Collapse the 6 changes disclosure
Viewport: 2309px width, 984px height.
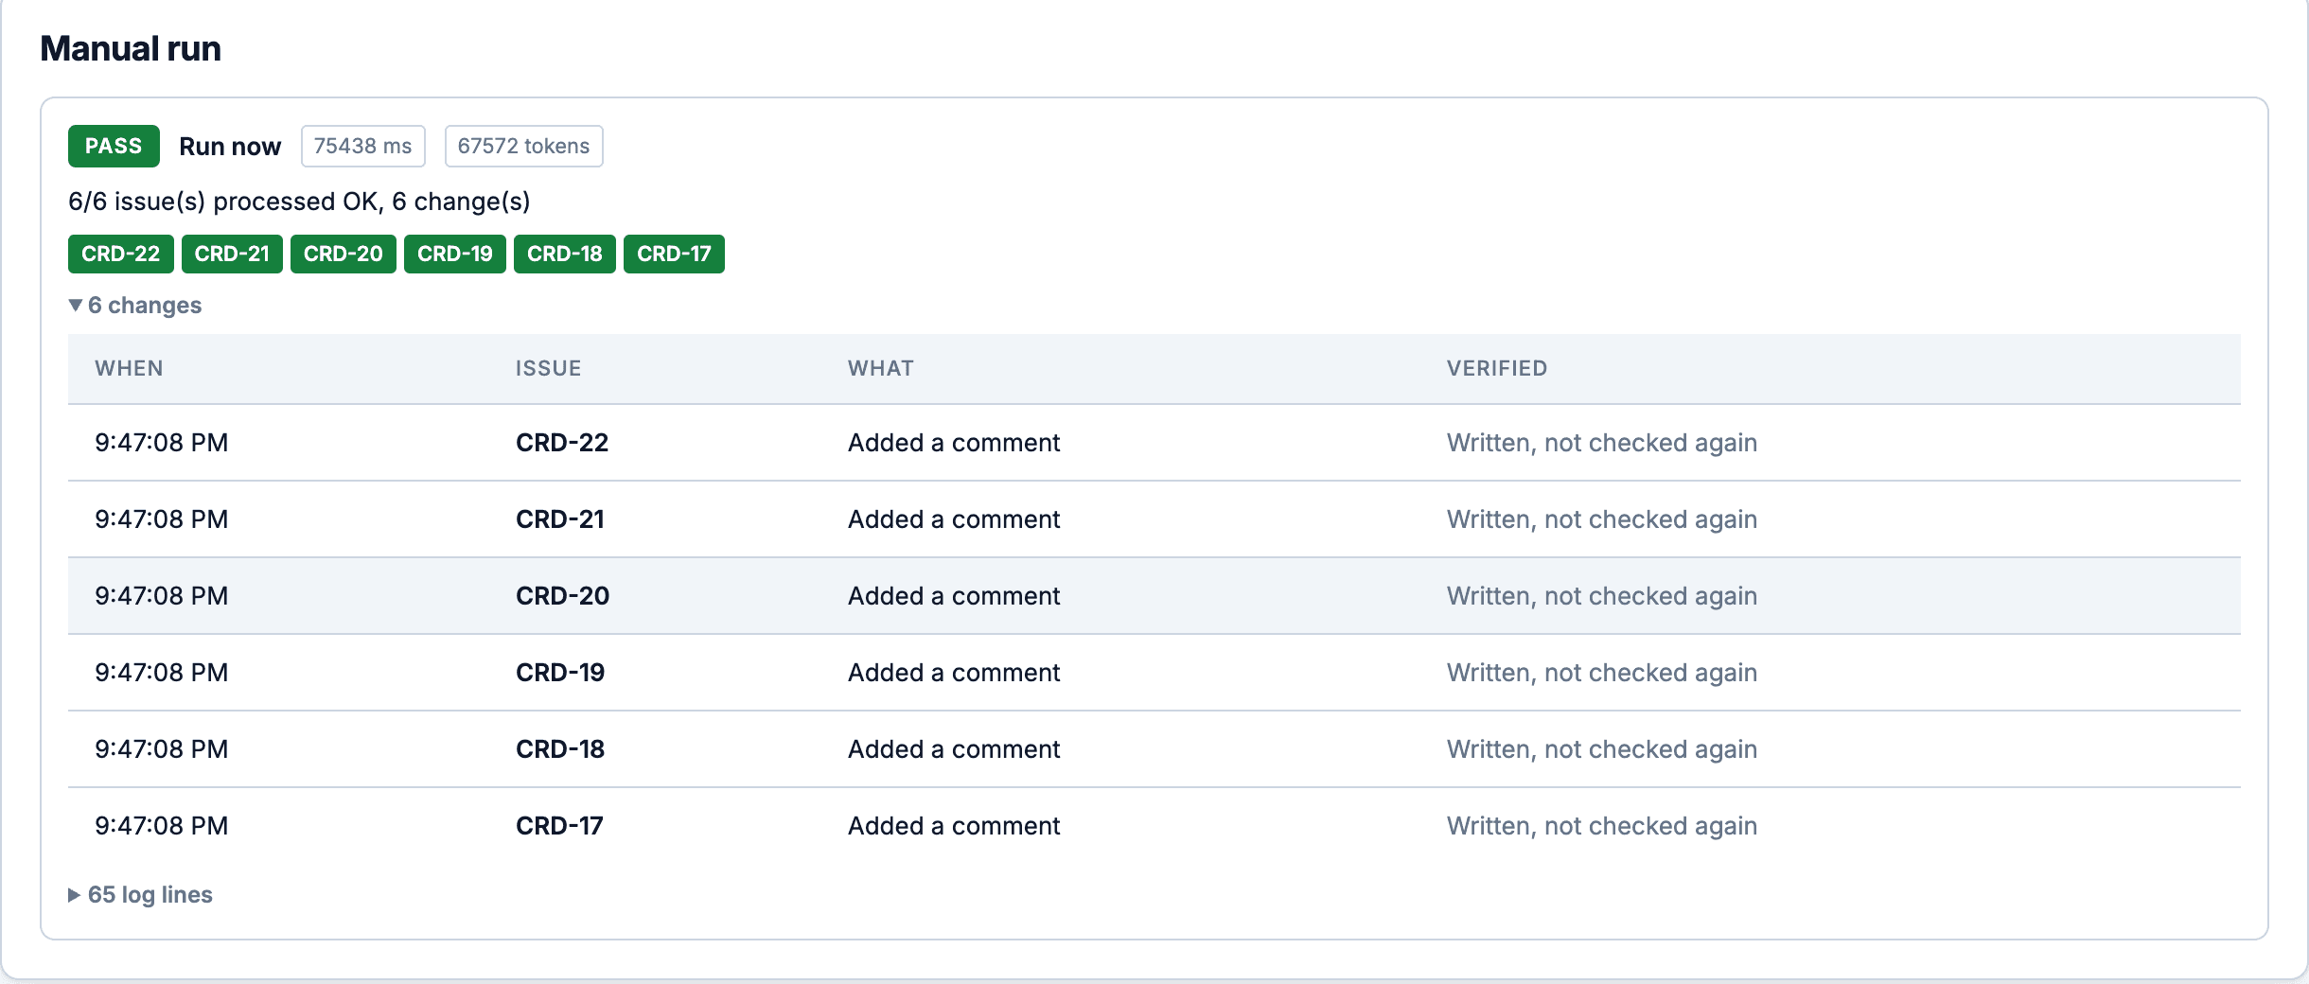[135, 306]
